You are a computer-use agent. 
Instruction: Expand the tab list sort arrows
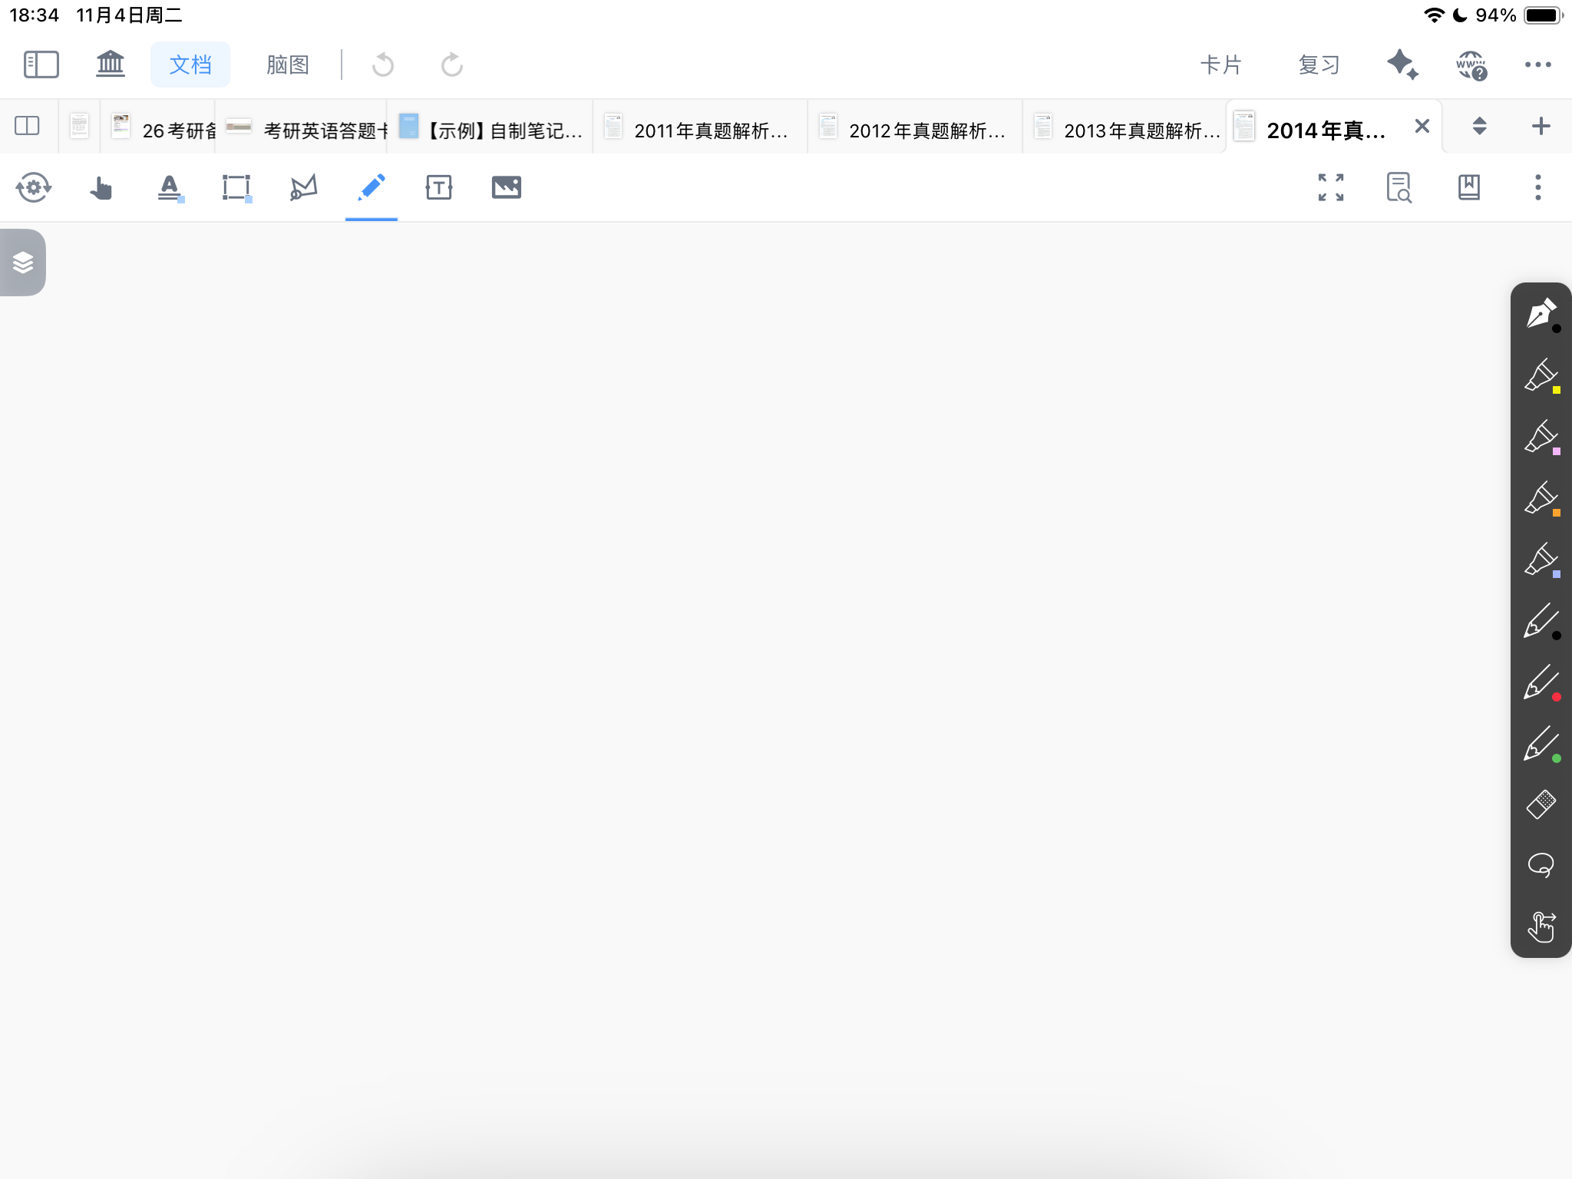tap(1479, 126)
